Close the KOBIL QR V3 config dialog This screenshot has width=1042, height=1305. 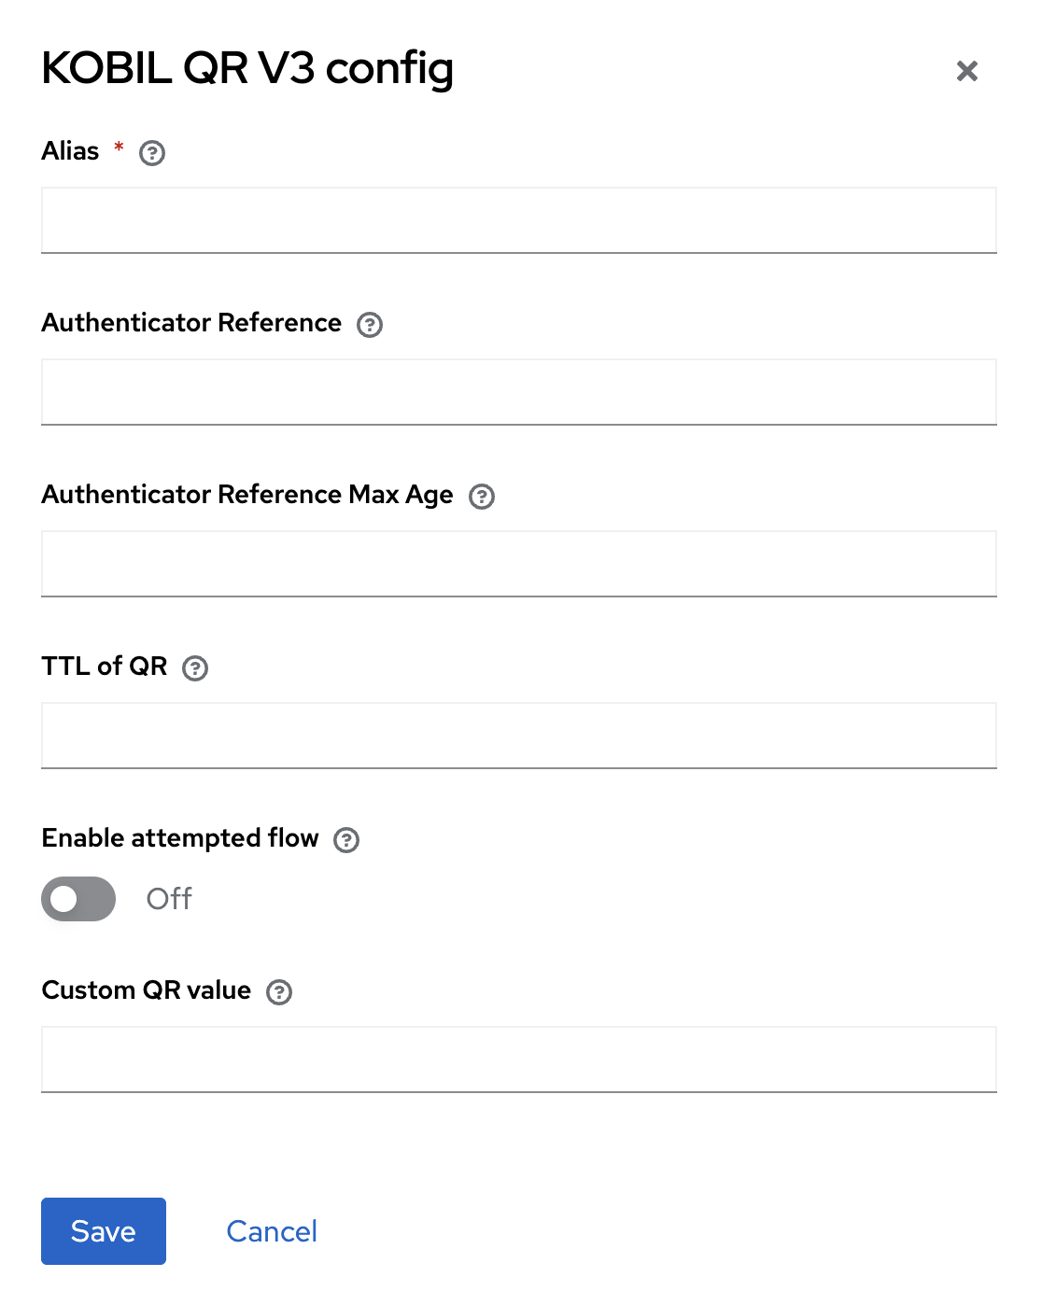point(967,71)
